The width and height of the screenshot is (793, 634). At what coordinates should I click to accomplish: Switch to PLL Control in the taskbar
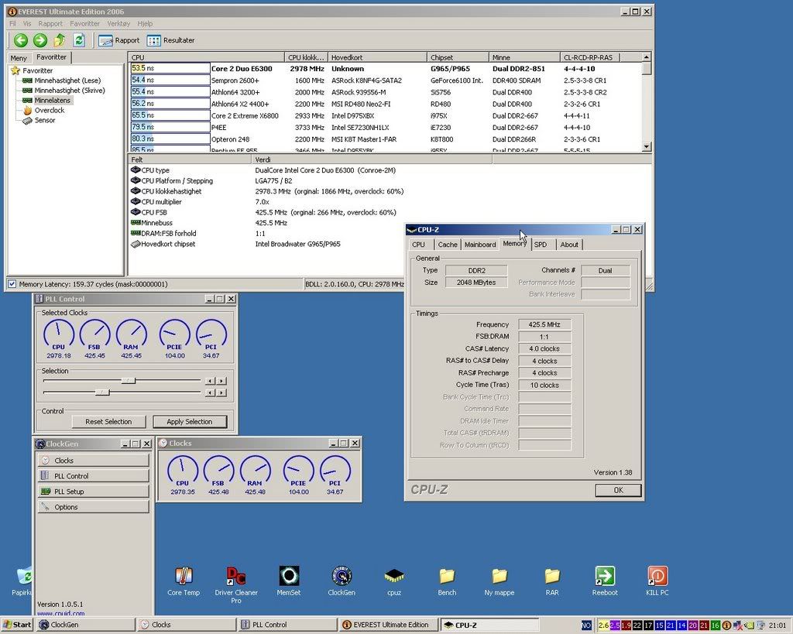coord(287,625)
